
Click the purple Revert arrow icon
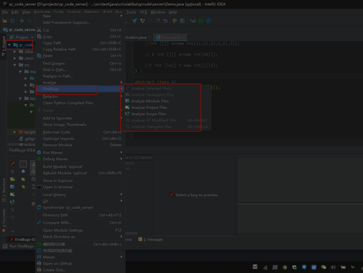tap(165, 21)
